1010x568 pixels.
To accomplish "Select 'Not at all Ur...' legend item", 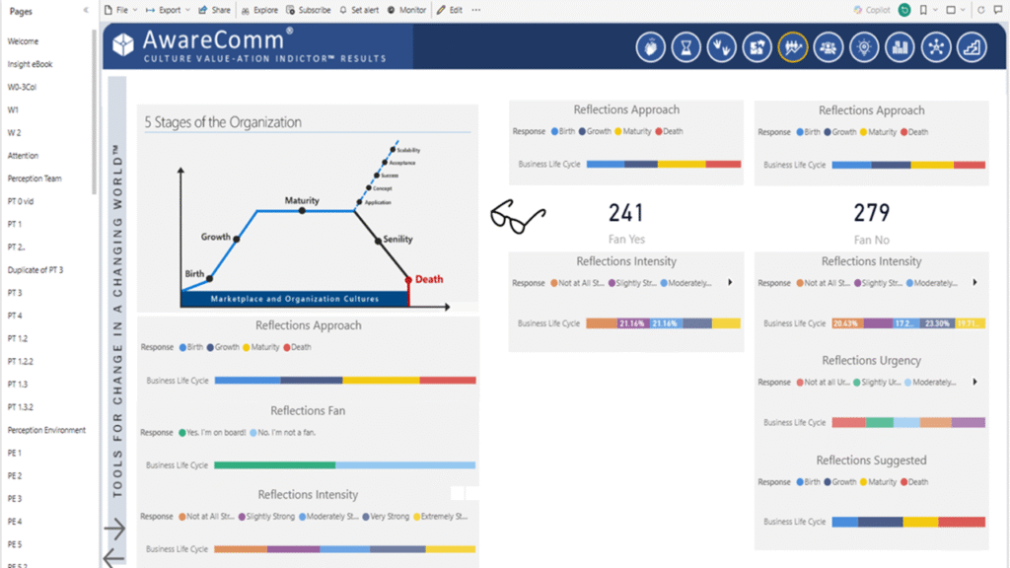I will pyautogui.click(x=824, y=382).
